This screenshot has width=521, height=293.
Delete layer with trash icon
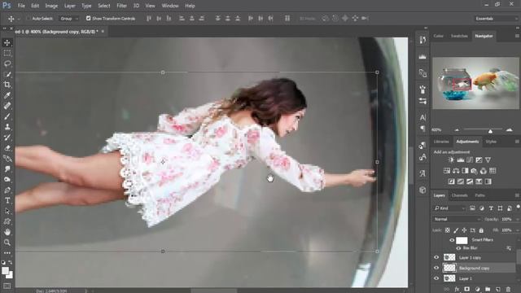(x=508, y=290)
